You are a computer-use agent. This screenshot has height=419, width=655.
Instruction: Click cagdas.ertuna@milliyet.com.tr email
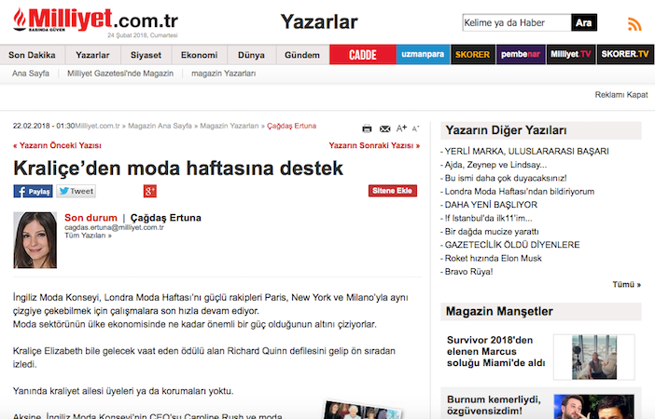pyautogui.click(x=114, y=227)
